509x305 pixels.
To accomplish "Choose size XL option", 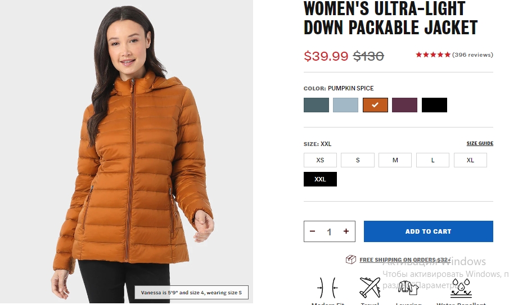I will (x=470, y=160).
